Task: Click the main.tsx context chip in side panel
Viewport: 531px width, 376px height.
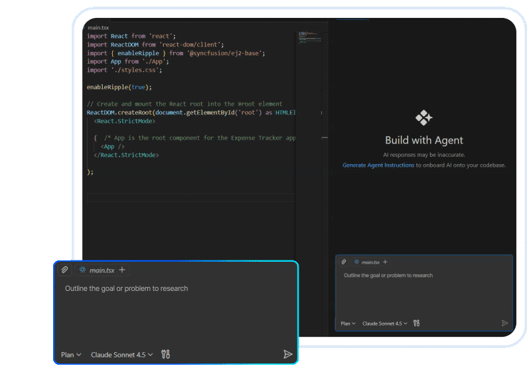Action: click(366, 262)
